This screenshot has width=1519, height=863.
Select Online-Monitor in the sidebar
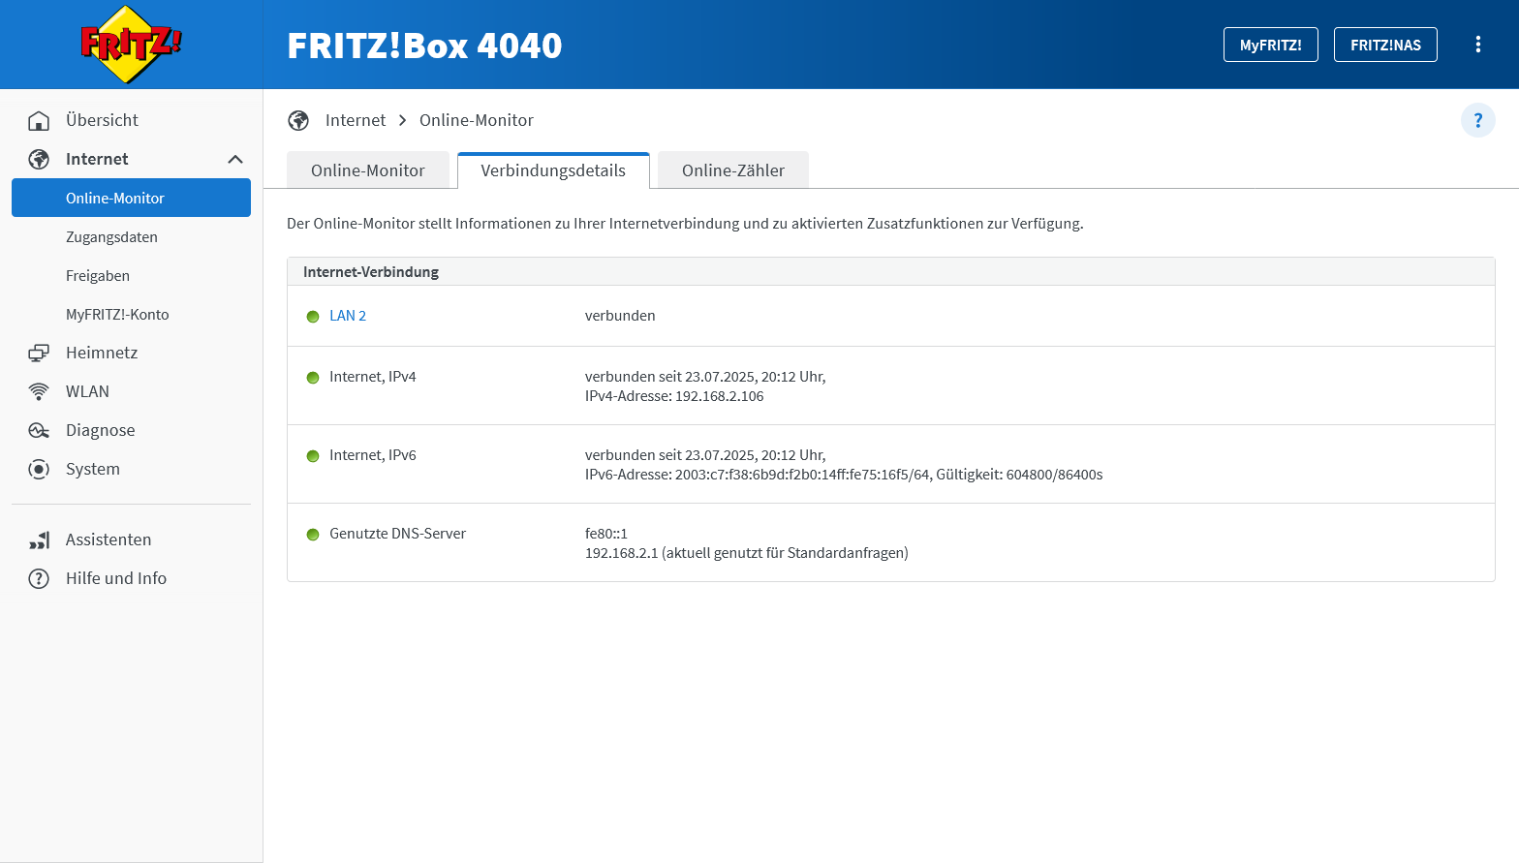click(x=131, y=198)
